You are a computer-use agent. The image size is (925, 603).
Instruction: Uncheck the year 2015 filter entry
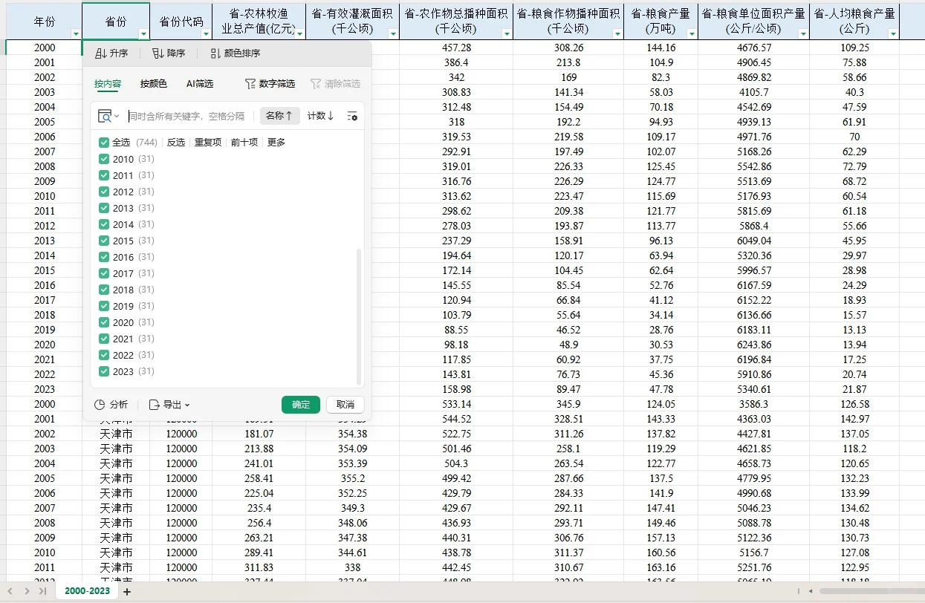tap(105, 240)
